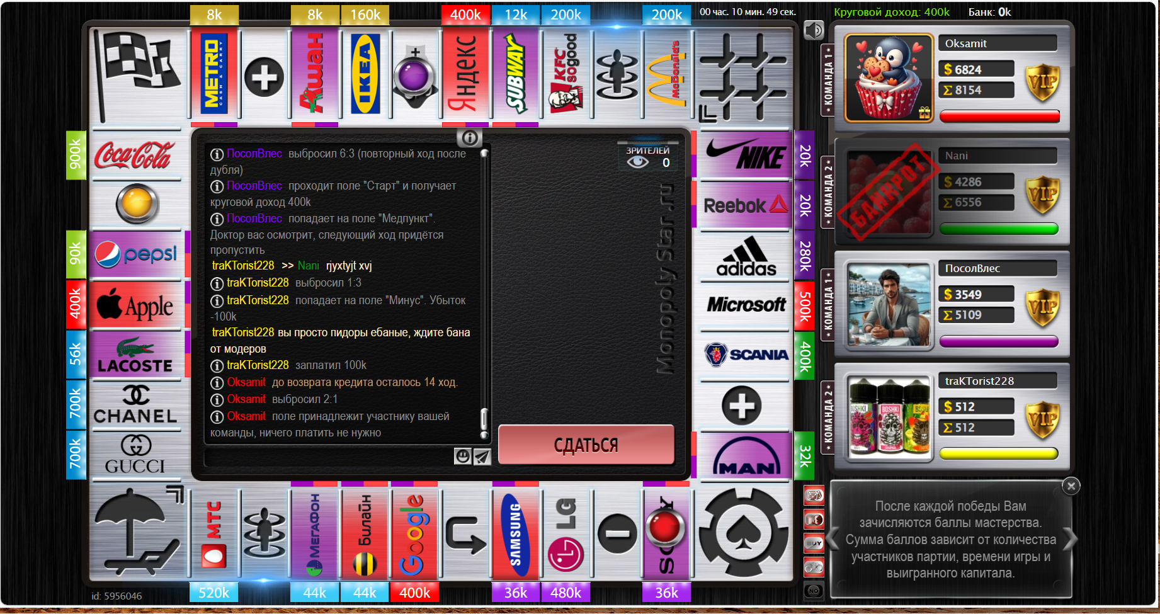
Task: Click the МТС property cell
Action: pyautogui.click(x=214, y=533)
